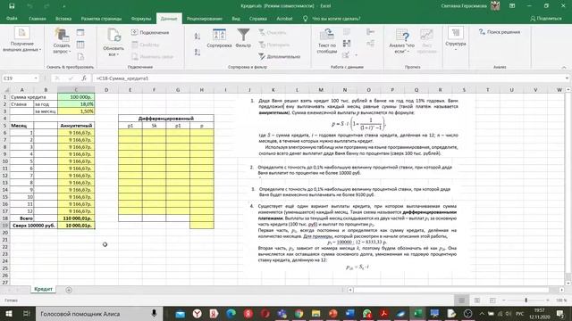The height and width of the screenshot is (321, 572).
Task: Adjust the zoom slider handle
Action: 526,300
